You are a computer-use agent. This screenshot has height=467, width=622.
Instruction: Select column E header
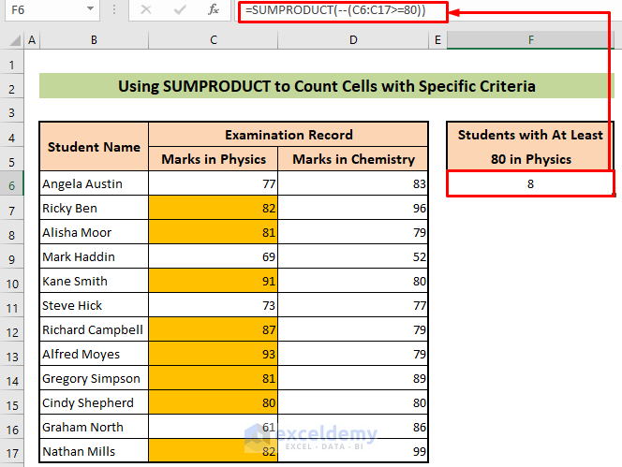[x=437, y=40]
